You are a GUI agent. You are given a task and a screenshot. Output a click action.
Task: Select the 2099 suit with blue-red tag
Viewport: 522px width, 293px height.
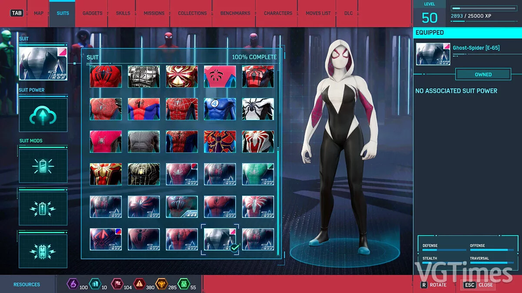(x=106, y=239)
